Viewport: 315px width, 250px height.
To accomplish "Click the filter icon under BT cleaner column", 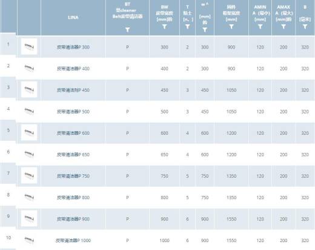I will tap(127, 30).
